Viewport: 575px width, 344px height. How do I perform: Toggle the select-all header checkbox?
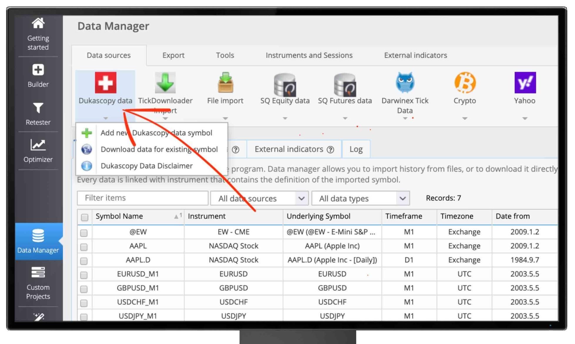tap(84, 217)
